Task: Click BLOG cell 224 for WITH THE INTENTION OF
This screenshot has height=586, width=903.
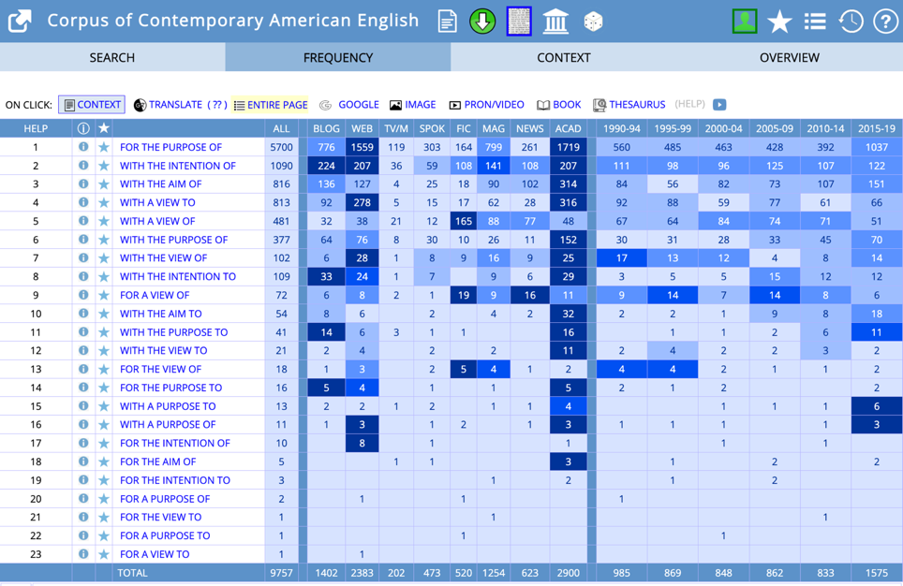Action: (x=326, y=166)
